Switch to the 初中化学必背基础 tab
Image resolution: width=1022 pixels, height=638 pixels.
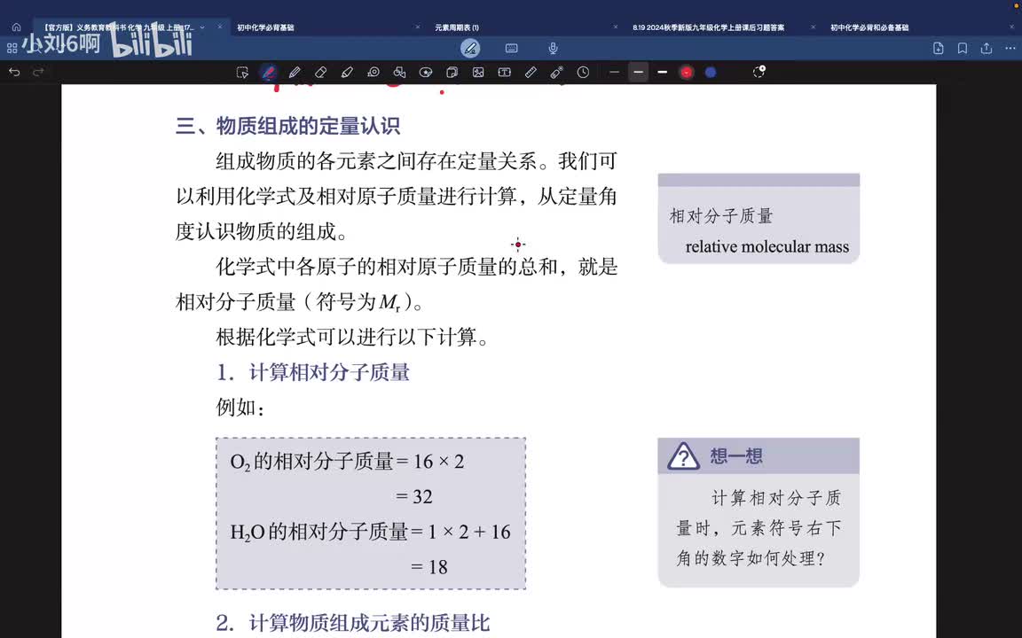[265, 27]
